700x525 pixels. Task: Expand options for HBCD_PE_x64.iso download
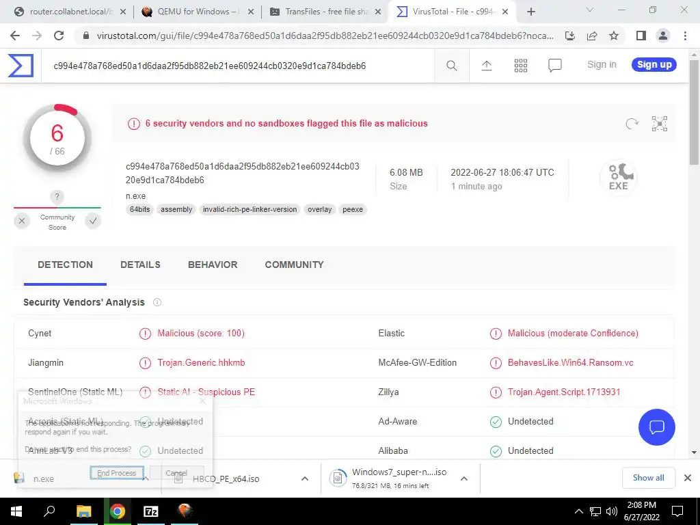pos(304,479)
